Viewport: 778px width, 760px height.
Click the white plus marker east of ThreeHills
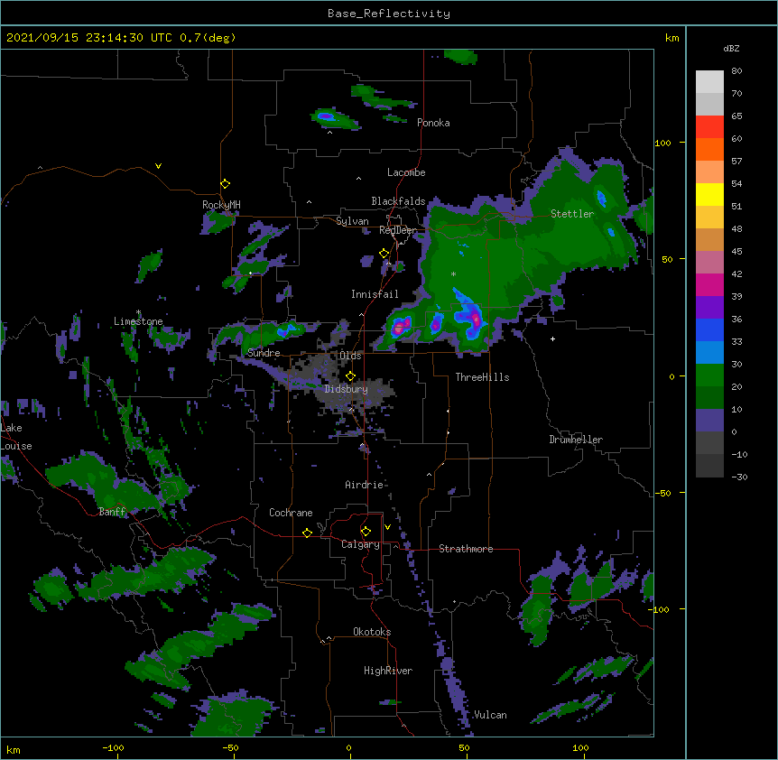point(552,338)
